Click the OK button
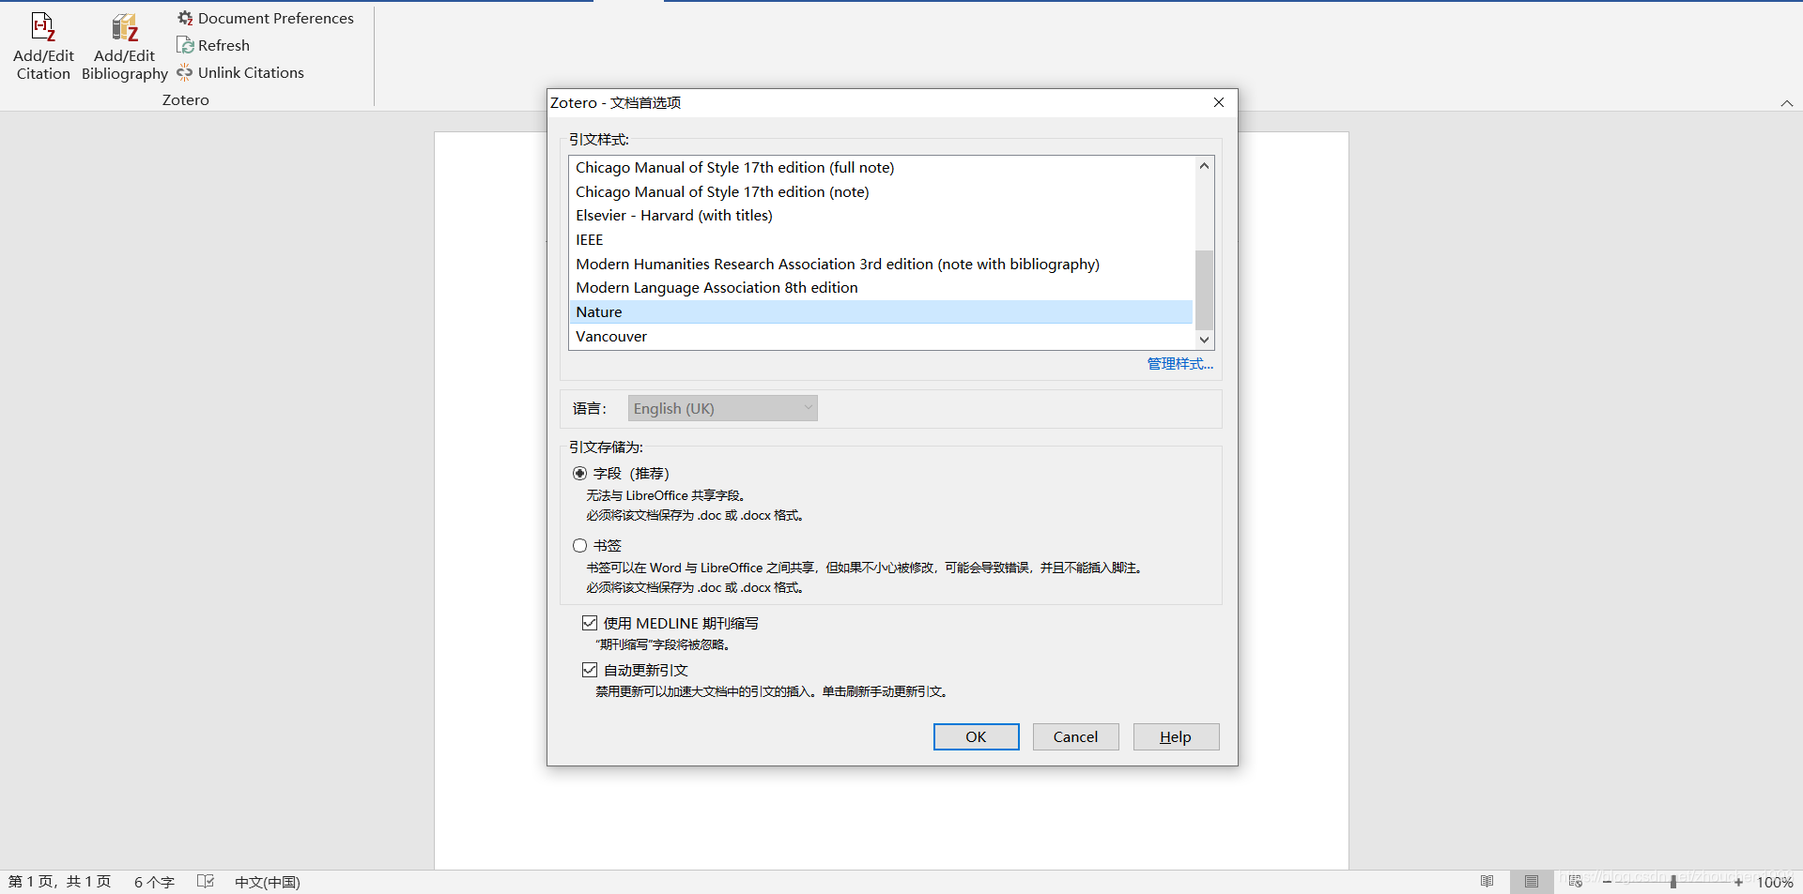This screenshot has width=1803, height=894. 976,736
